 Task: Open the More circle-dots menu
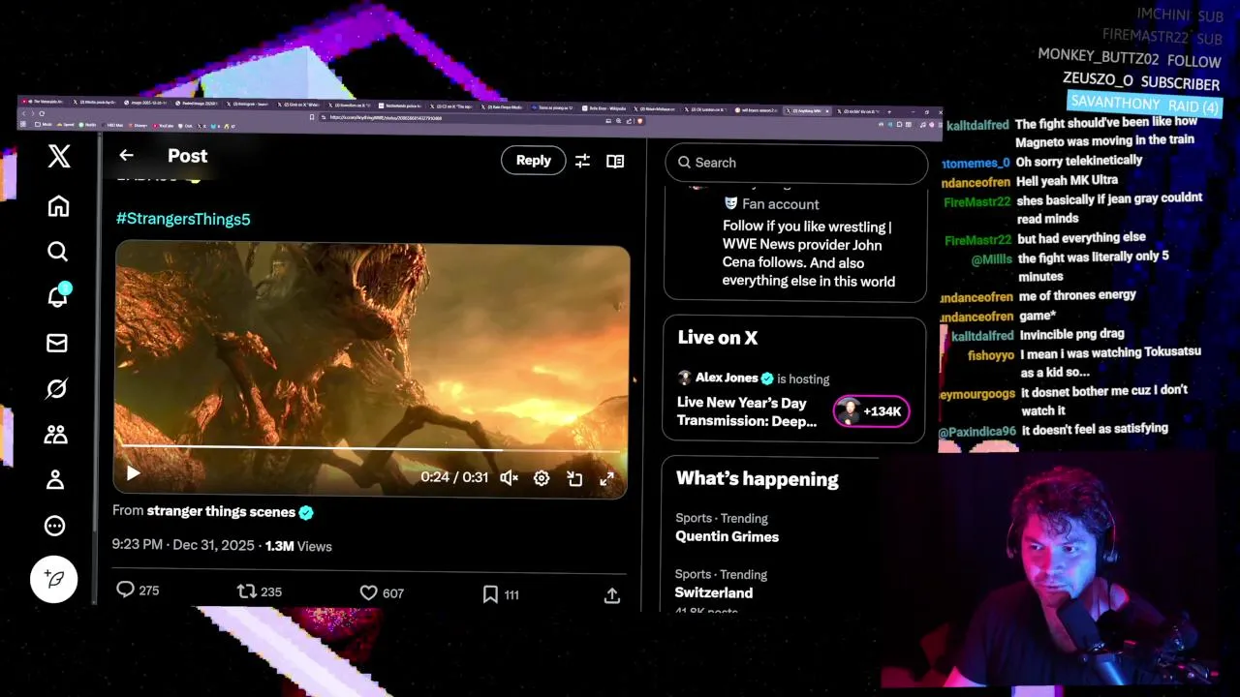pos(54,526)
